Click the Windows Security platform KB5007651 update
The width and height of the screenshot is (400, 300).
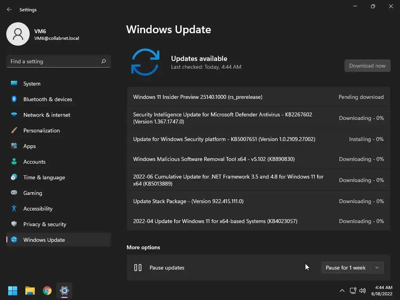pyautogui.click(x=259, y=139)
